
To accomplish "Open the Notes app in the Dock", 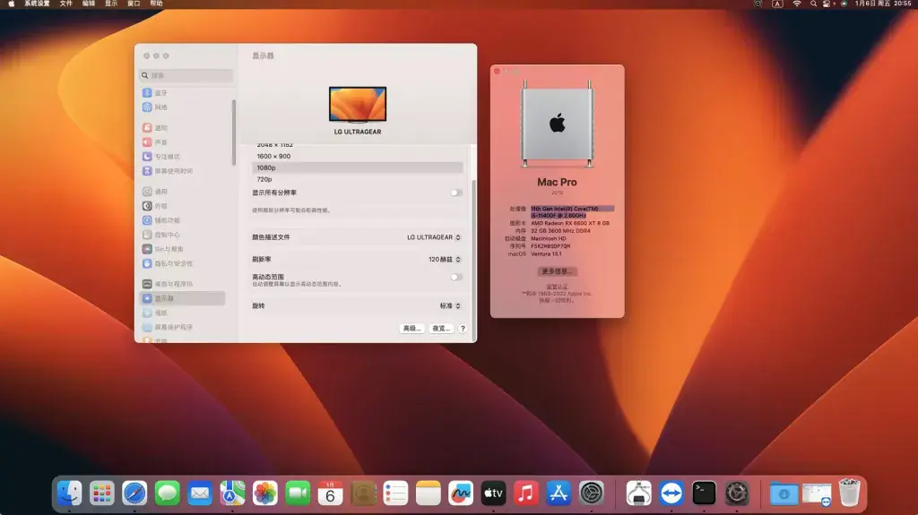I will tap(428, 493).
